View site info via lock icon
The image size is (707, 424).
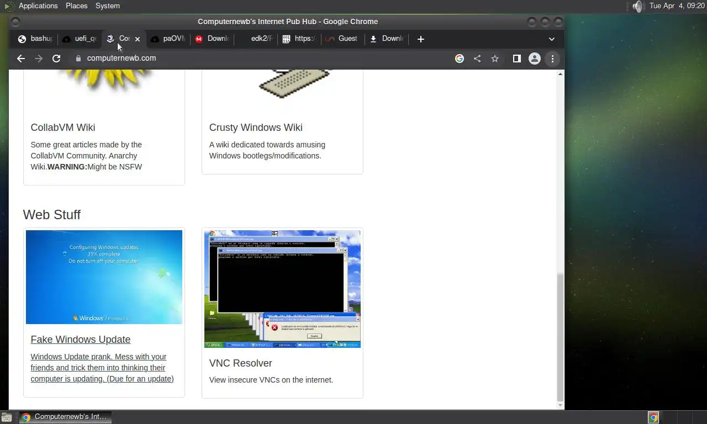tap(78, 59)
